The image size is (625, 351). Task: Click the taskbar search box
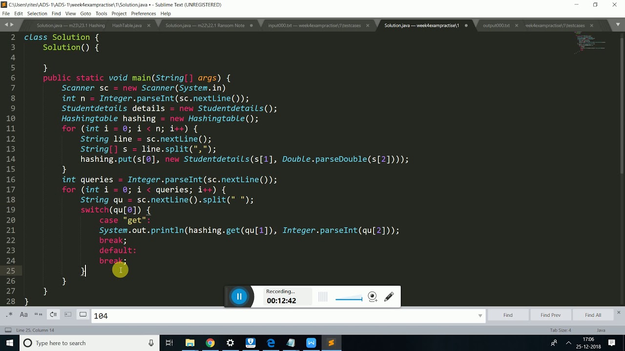click(x=90, y=343)
